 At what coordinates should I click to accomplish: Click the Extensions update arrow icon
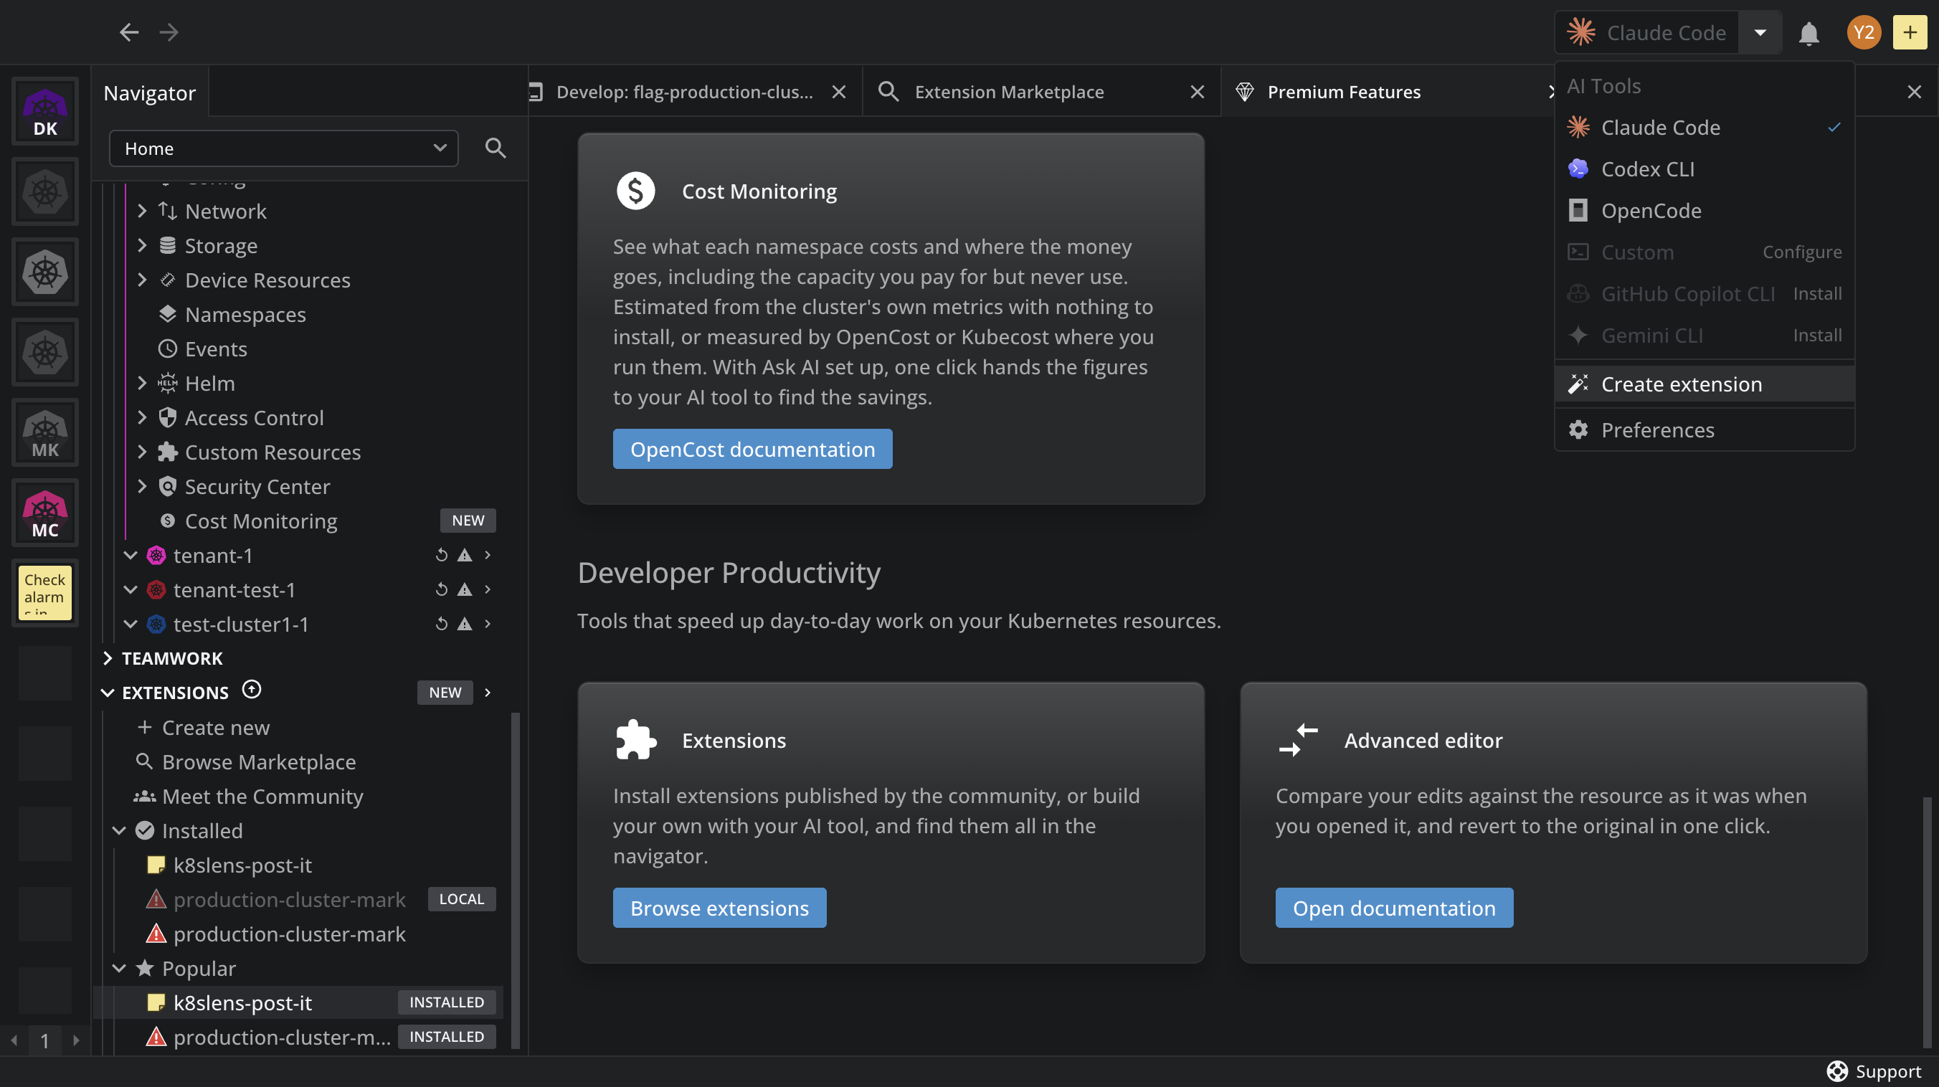click(252, 690)
